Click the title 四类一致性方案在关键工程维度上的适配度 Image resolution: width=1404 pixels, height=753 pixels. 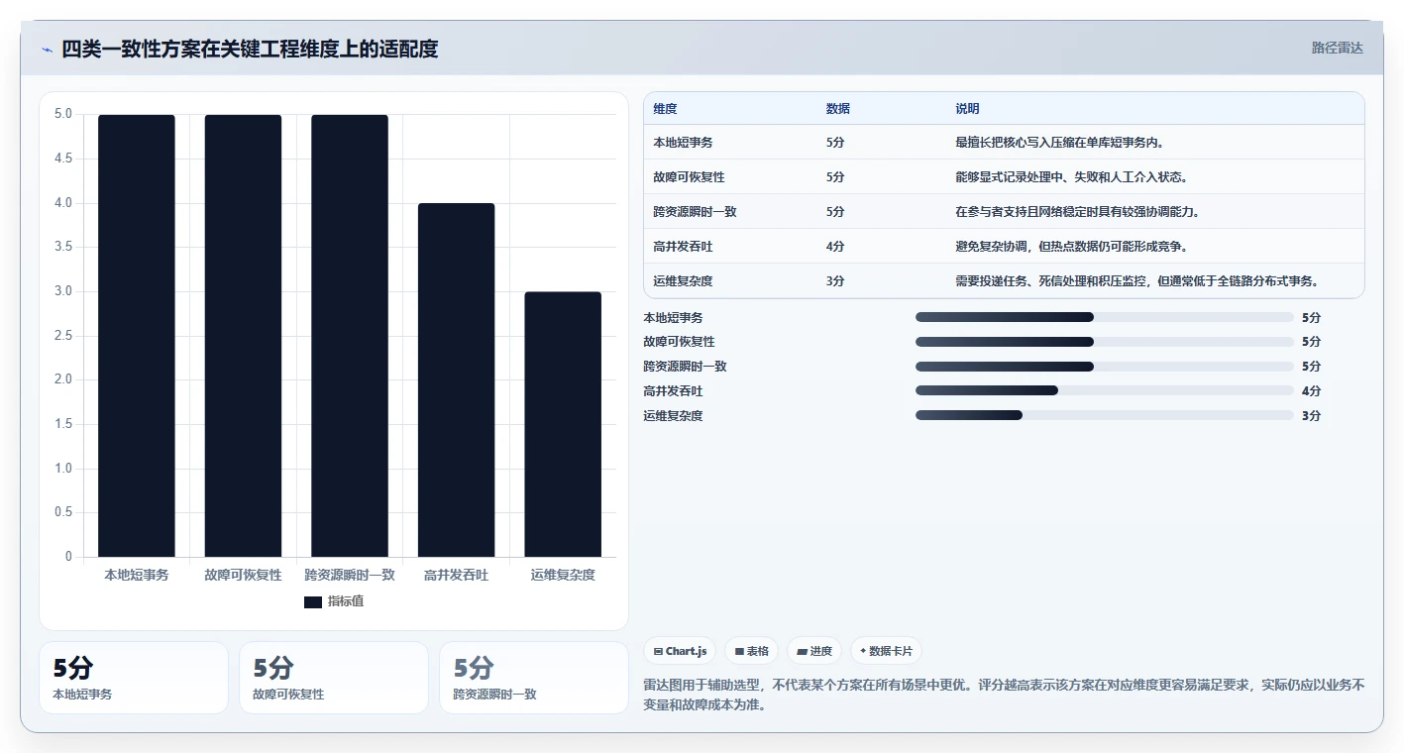(250, 49)
